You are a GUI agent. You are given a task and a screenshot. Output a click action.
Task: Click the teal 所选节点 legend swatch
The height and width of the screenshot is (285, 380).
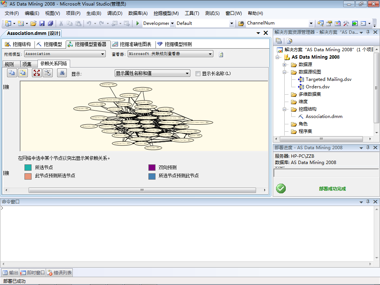[x=28, y=167]
